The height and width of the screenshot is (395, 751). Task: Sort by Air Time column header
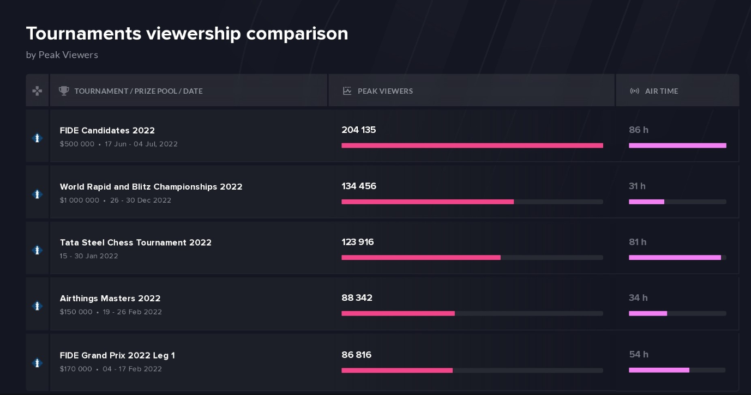(x=662, y=91)
